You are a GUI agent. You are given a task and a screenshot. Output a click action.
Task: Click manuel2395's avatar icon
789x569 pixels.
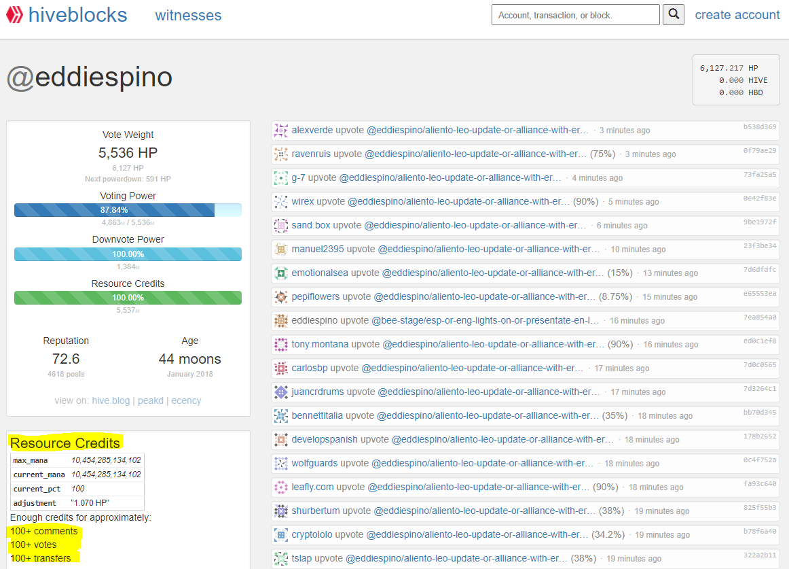(281, 249)
